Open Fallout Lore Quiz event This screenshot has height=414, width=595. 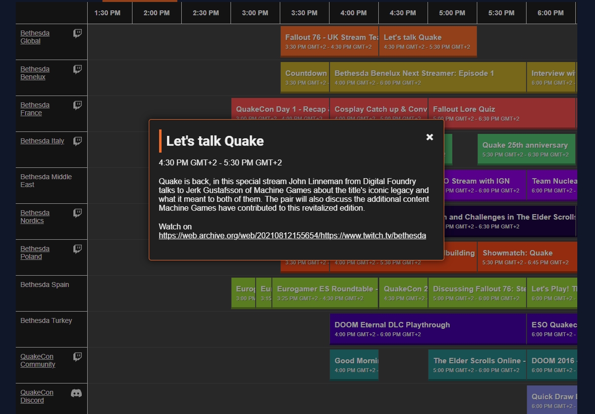(x=502, y=113)
